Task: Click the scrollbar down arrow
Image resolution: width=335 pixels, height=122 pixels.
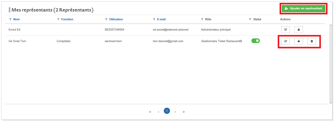Action: point(331,102)
